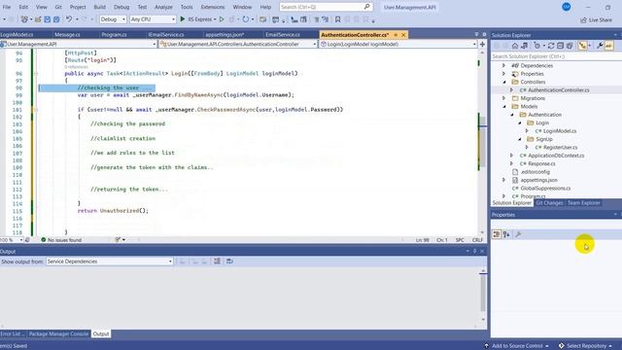Toggle Preview Selected Items in Solution Explorer
Image resolution: width=622 pixels, height=350 pixels.
coord(608,46)
